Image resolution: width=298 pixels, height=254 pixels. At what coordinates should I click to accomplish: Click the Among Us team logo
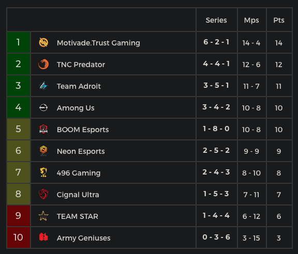(x=43, y=107)
